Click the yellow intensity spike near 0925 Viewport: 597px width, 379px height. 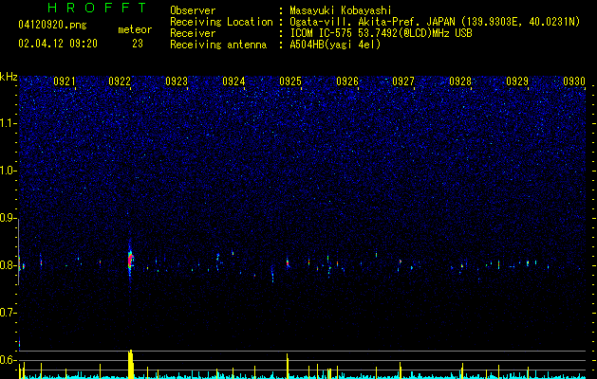click(x=288, y=366)
